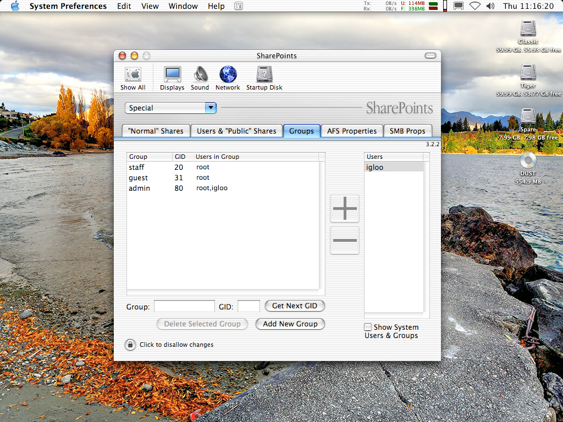Screen dimensions: 563x422
Task: Click the Users column header
Action: pyautogui.click(x=394, y=157)
